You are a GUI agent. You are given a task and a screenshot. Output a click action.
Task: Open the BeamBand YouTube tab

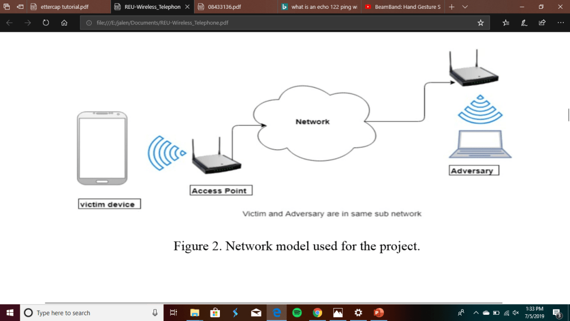402,7
